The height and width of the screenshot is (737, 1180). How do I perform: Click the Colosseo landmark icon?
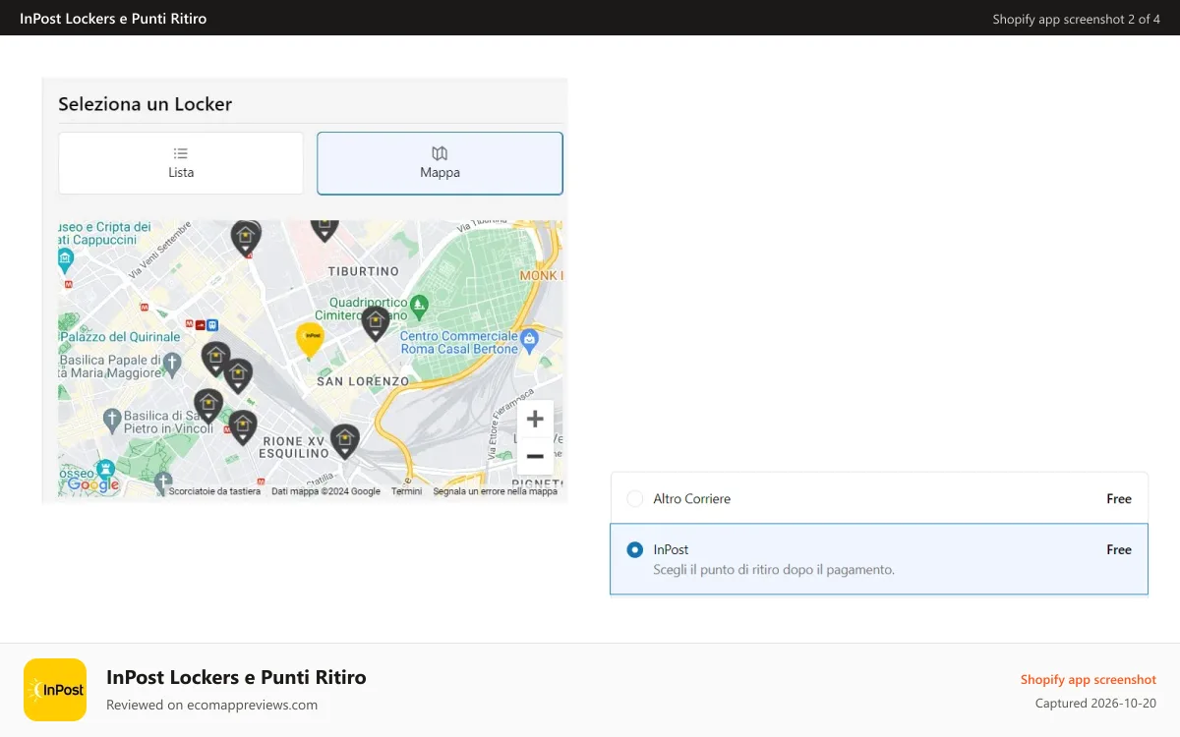pyautogui.click(x=105, y=468)
